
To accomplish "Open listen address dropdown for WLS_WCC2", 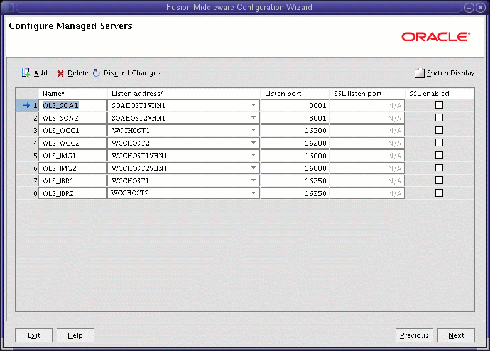I will pyautogui.click(x=253, y=143).
